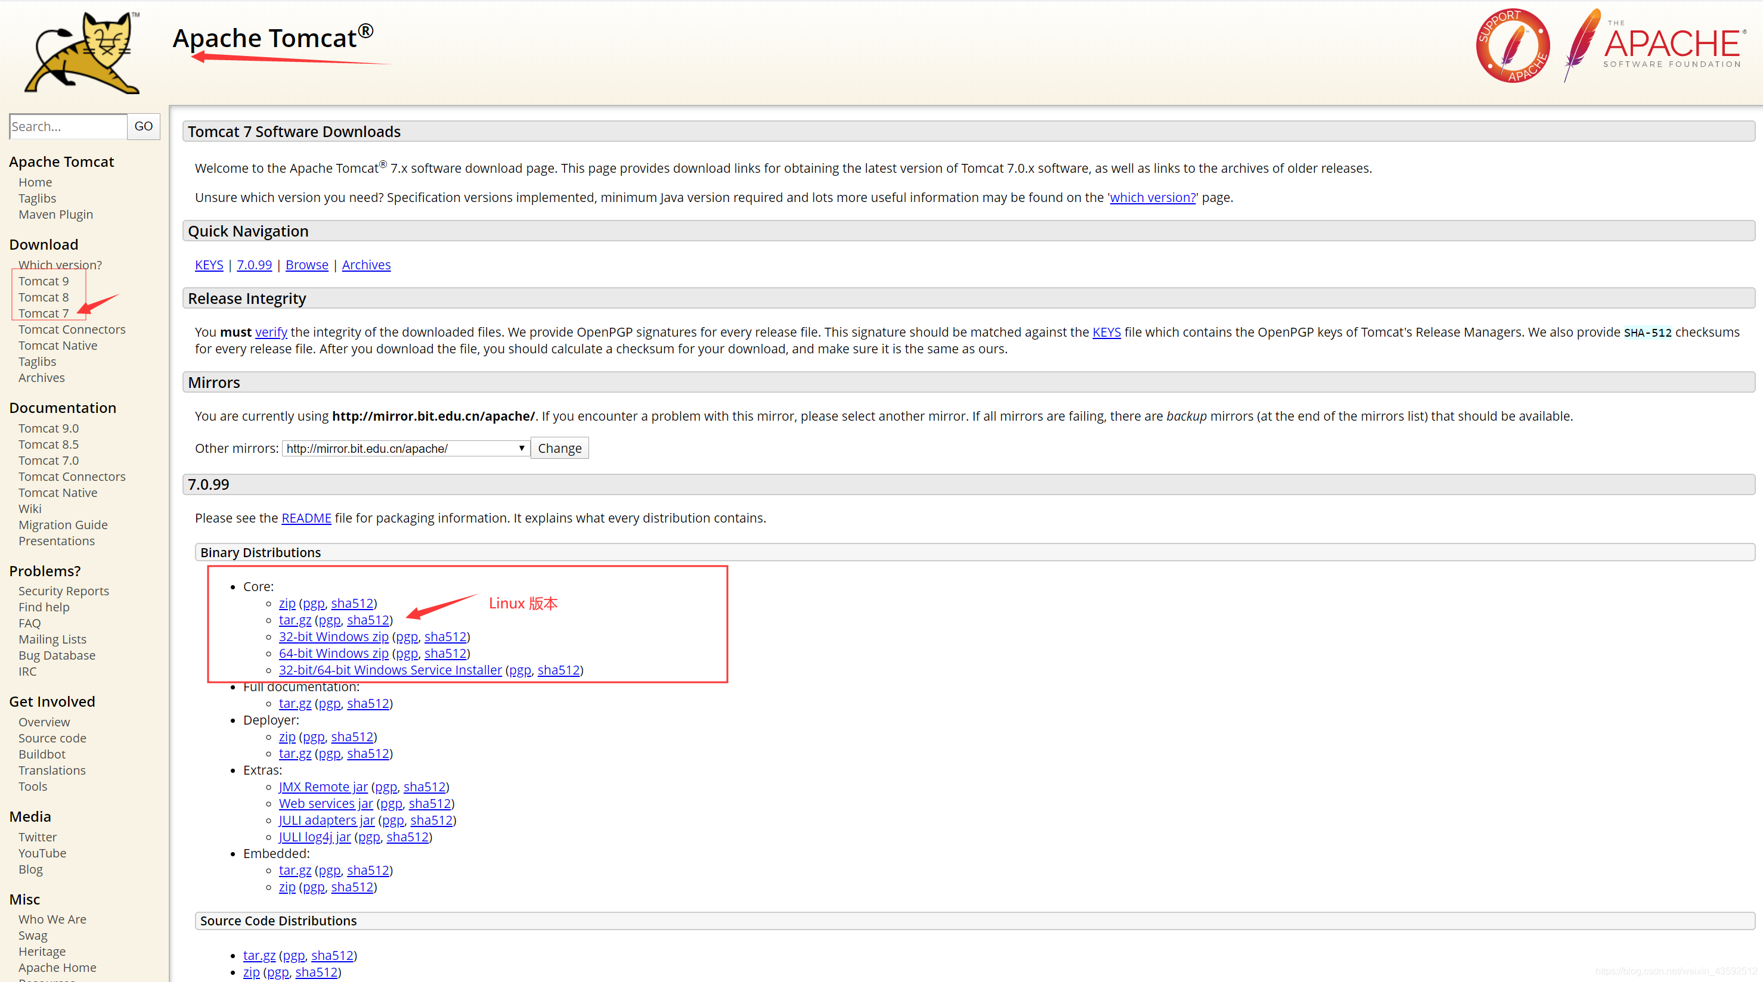Image resolution: width=1763 pixels, height=982 pixels.
Task: Download Deployer zip file
Action: [287, 736]
